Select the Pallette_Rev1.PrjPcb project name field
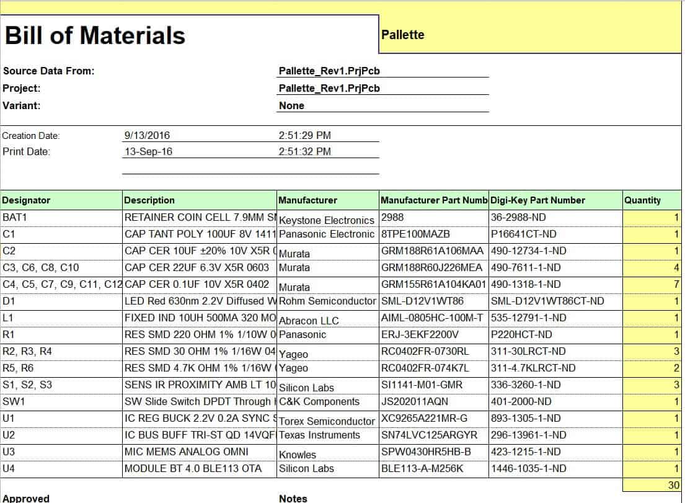 coord(382,88)
